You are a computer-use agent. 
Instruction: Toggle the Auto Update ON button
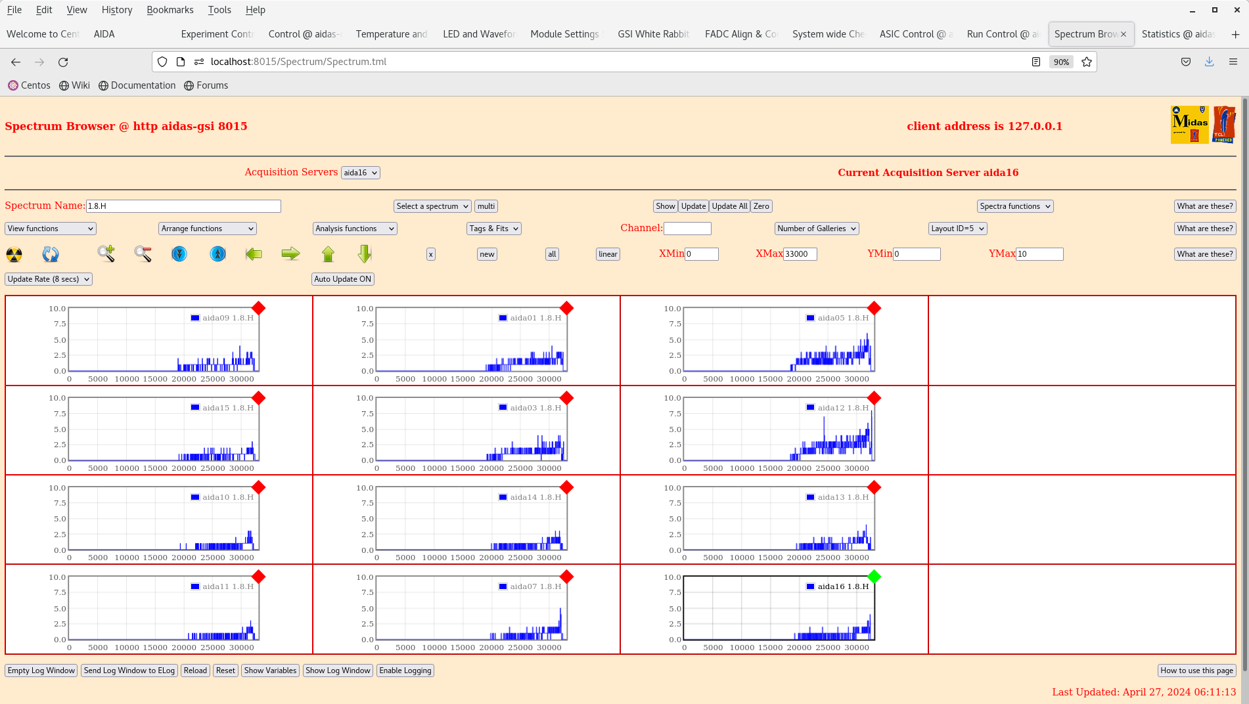[x=342, y=279]
